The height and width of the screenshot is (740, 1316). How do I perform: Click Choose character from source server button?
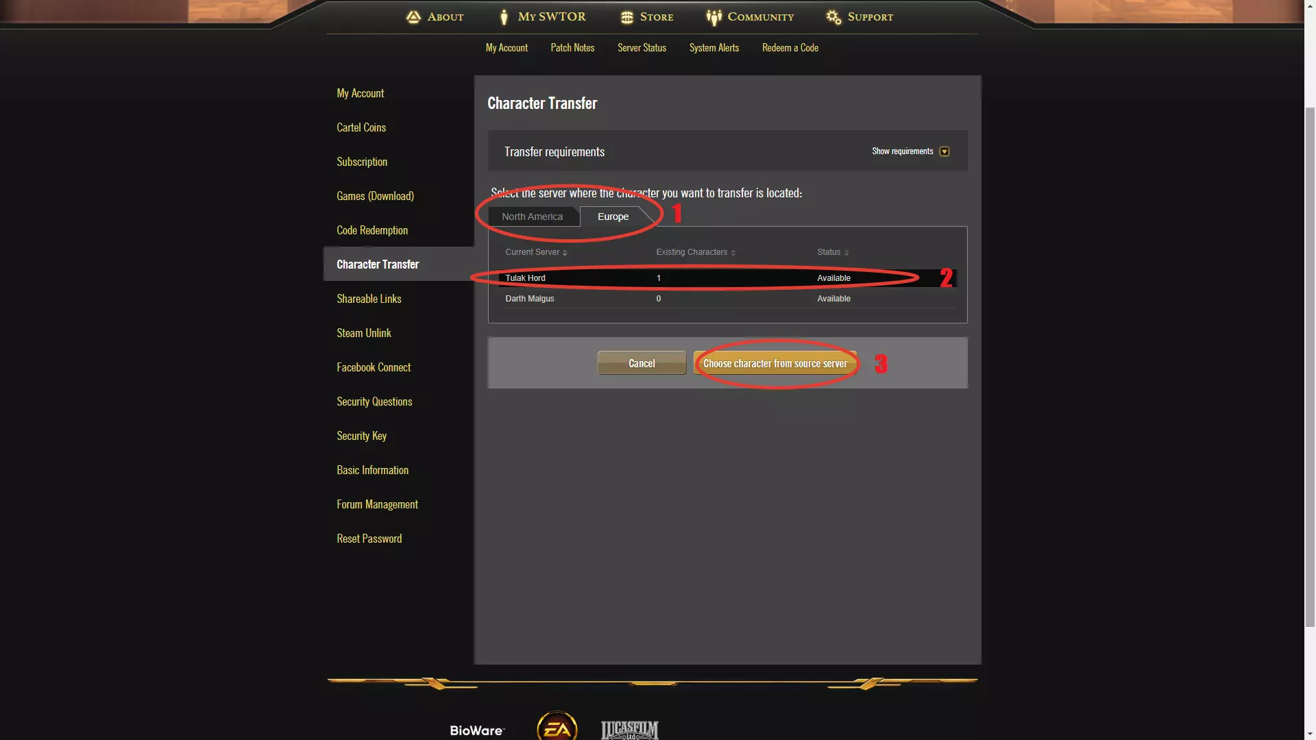coord(775,363)
